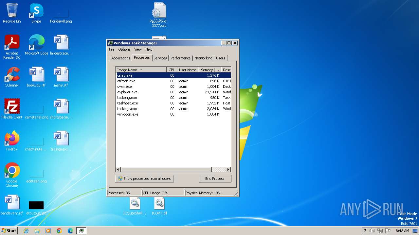Select the winlogon.exe process

point(173,114)
